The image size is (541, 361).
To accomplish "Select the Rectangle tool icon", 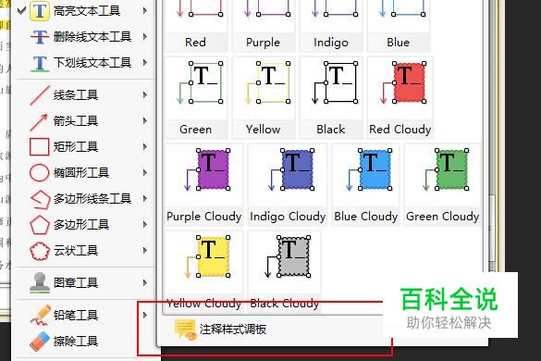I will point(39,147).
